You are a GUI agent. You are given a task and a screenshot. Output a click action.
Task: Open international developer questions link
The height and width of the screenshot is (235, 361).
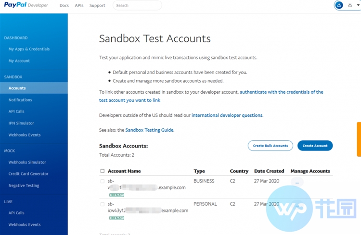(x=227, y=115)
